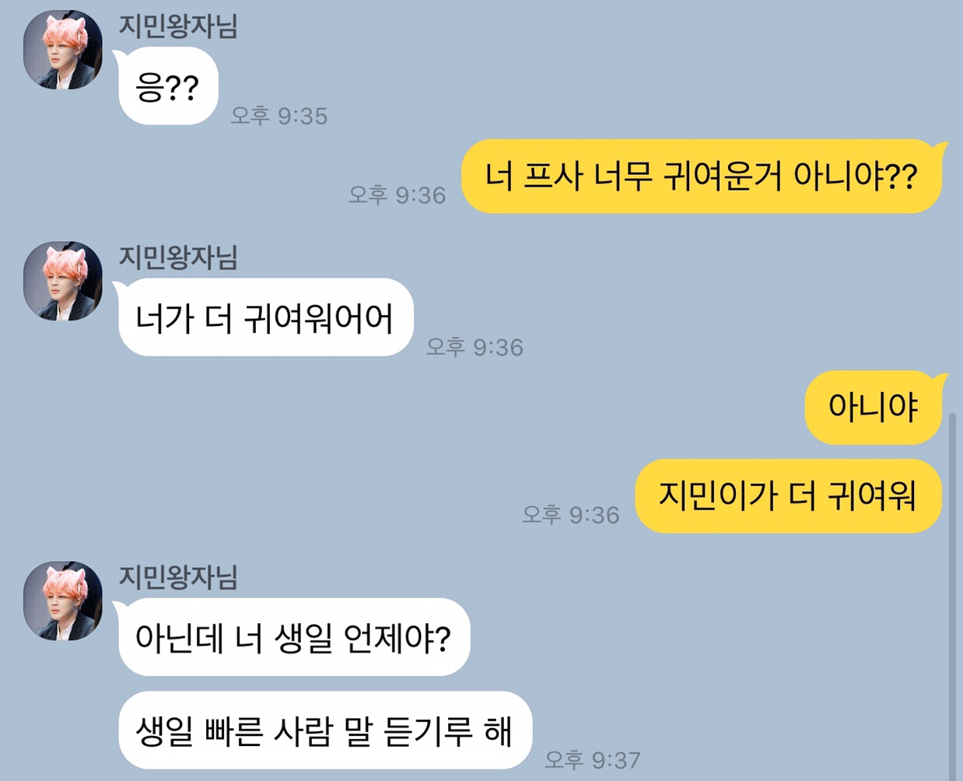Tap the 생일 빠른 사람 말 듣기루 해 bubble

(325, 730)
